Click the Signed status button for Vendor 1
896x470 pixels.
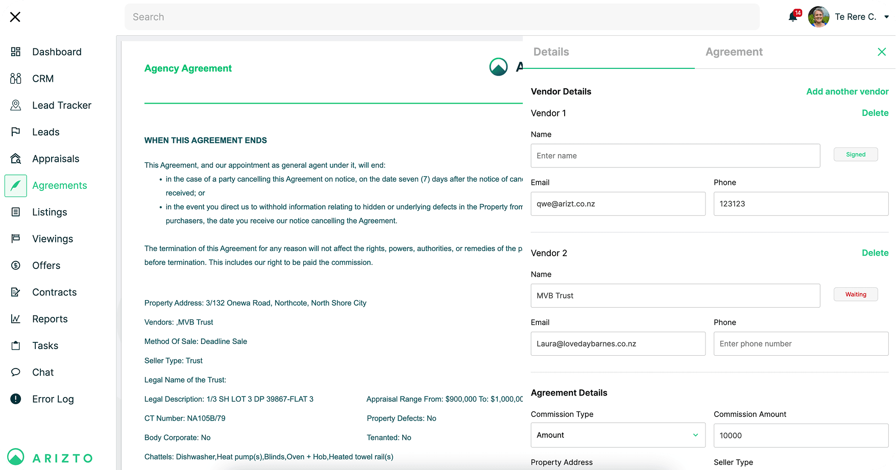tap(855, 155)
